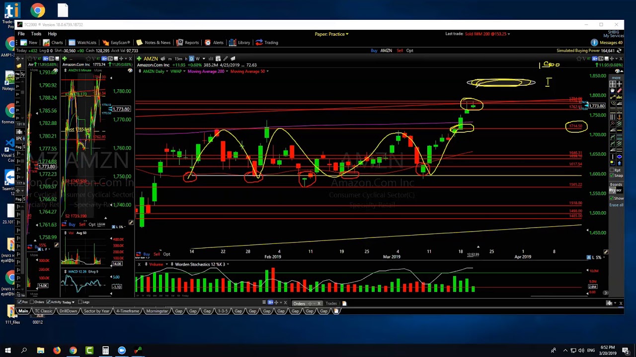Open the Tools menu
Image resolution: width=636 pixels, height=357 pixels.
pyautogui.click(x=36, y=34)
